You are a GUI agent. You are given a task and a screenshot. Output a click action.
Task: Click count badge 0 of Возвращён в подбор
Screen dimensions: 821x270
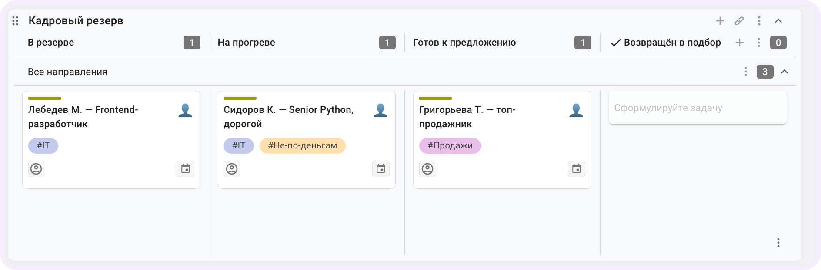778,43
